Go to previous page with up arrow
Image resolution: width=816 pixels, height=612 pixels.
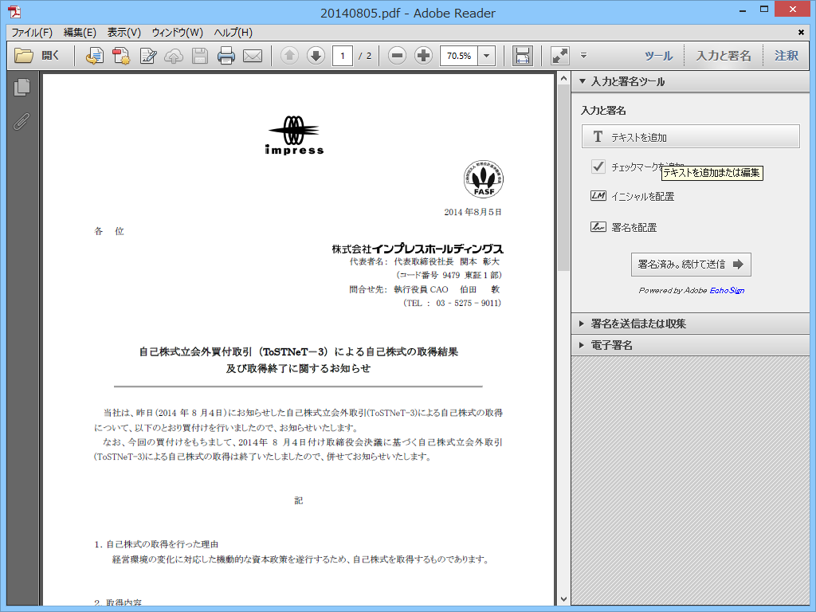(289, 55)
